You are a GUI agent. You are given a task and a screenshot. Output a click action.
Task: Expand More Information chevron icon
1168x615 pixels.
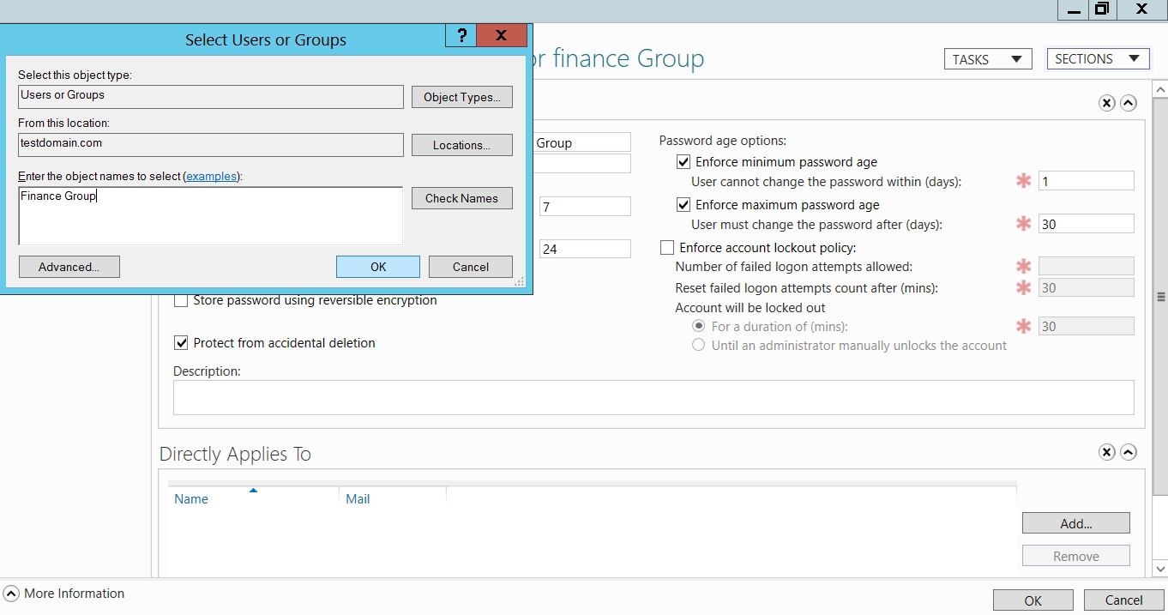tap(11, 594)
